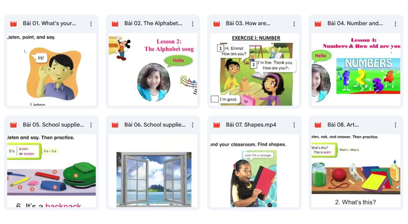Image resolution: width=408 pixels, height=224 pixels.
Task: Open more actions for Bài 08 Art
Action: coord(395,125)
